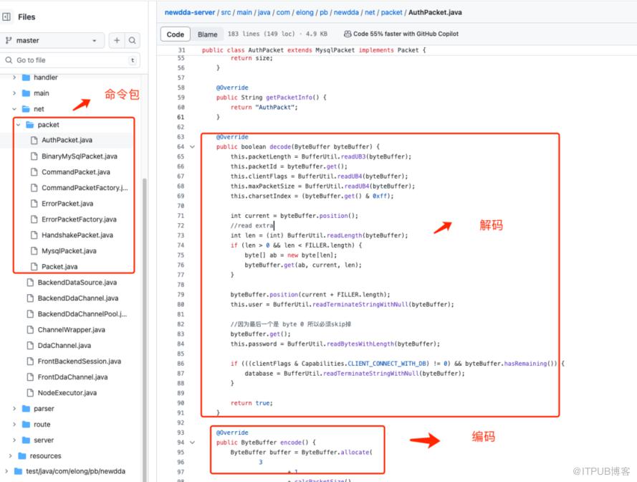Viewport: 637px width, 482px height.
Task: Open AuthPacket.java in file tree
Action: pos(67,141)
